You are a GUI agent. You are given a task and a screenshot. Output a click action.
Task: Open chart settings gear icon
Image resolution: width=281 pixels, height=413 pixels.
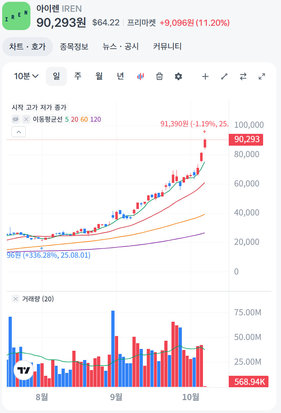click(178, 76)
